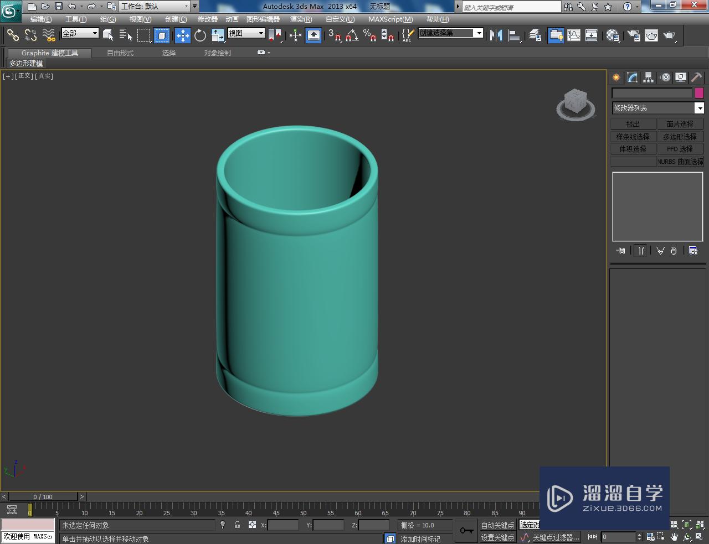
Task: Open the reference coordinate 视图 dropdown
Action: click(246, 33)
